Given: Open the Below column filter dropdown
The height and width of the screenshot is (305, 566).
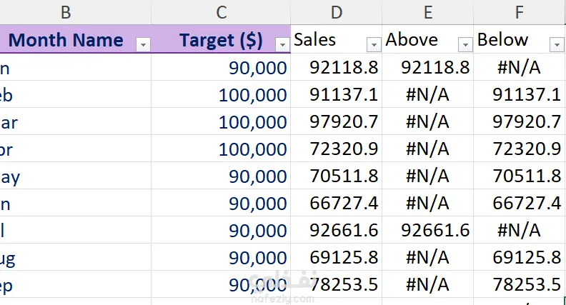Looking at the screenshot, I should (x=557, y=44).
